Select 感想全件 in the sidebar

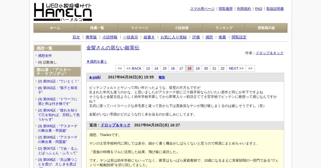point(45,56)
